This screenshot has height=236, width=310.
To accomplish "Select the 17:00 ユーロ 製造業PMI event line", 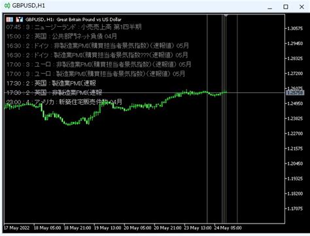I will (95, 74).
